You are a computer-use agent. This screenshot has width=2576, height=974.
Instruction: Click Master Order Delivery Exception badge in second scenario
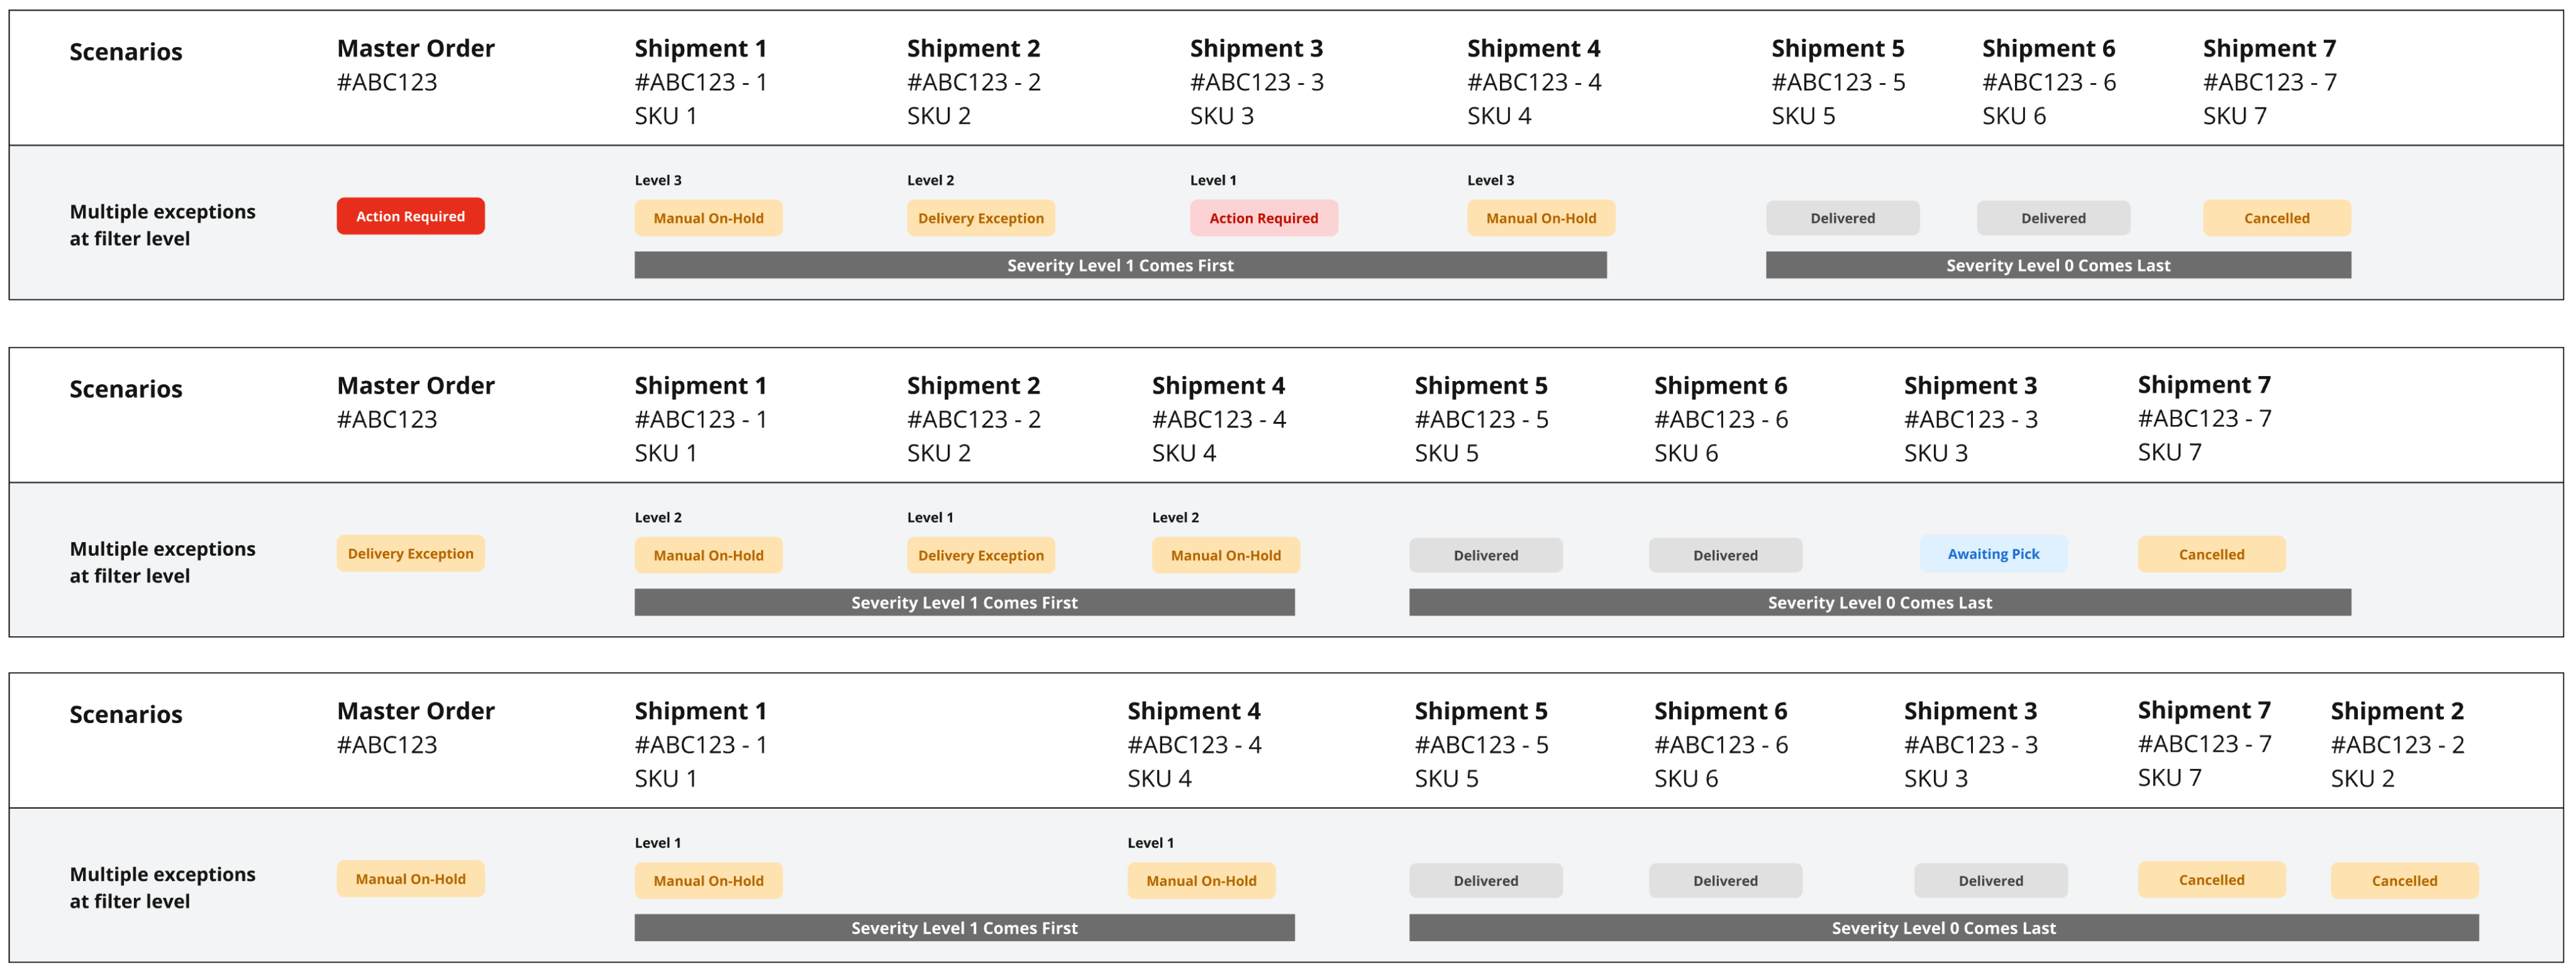tap(410, 554)
